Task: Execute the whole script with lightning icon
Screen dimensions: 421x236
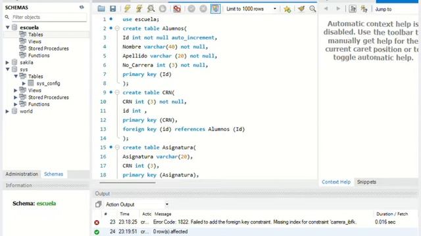Action: click(x=127, y=9)
